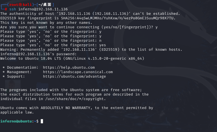Click the red # root prompt symbol

point(6,9)
